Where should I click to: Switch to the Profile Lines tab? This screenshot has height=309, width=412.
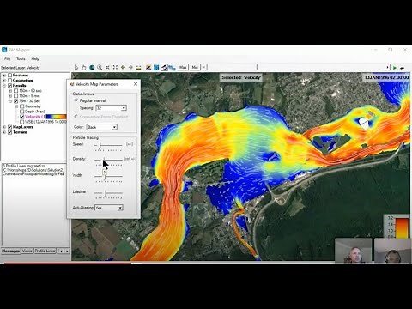[x=45, y=251]
